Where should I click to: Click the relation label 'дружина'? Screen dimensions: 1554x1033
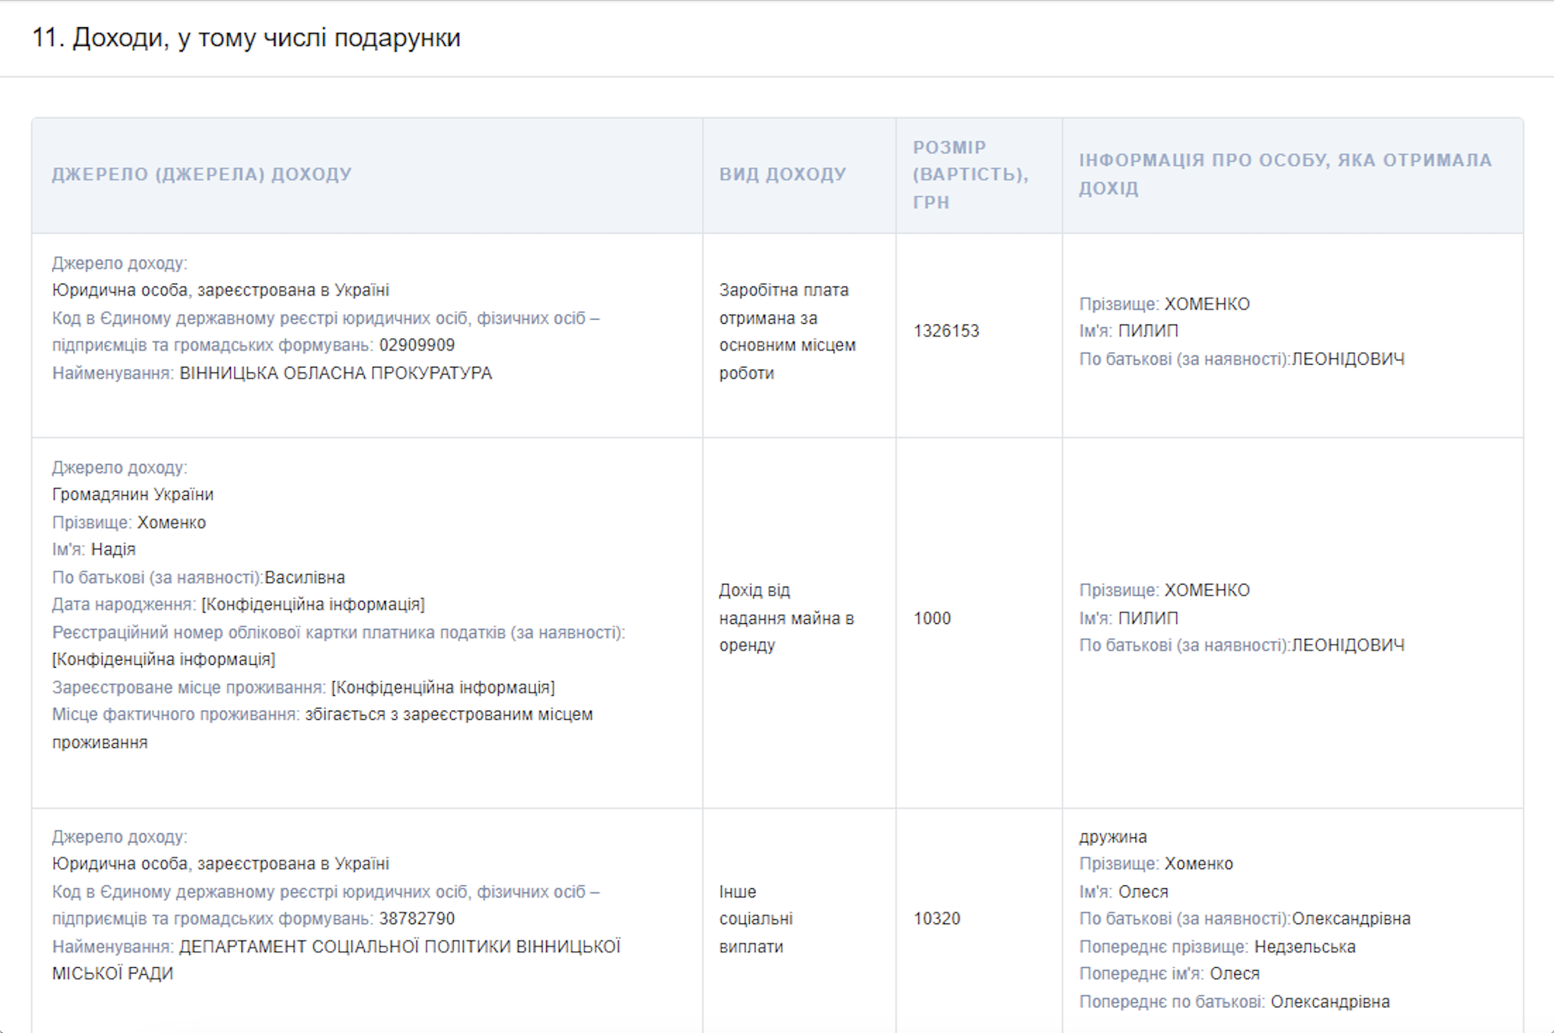1113,837
